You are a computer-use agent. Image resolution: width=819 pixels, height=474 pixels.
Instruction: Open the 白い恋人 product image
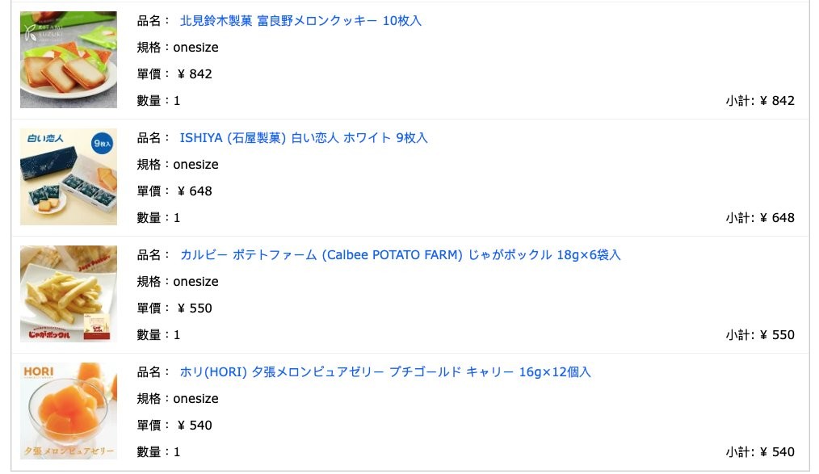(x=69, y=177)
